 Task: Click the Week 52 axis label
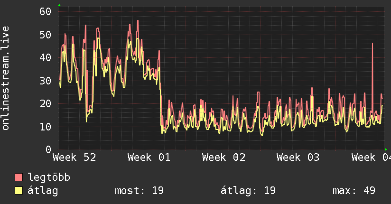(x=74, y=158)
